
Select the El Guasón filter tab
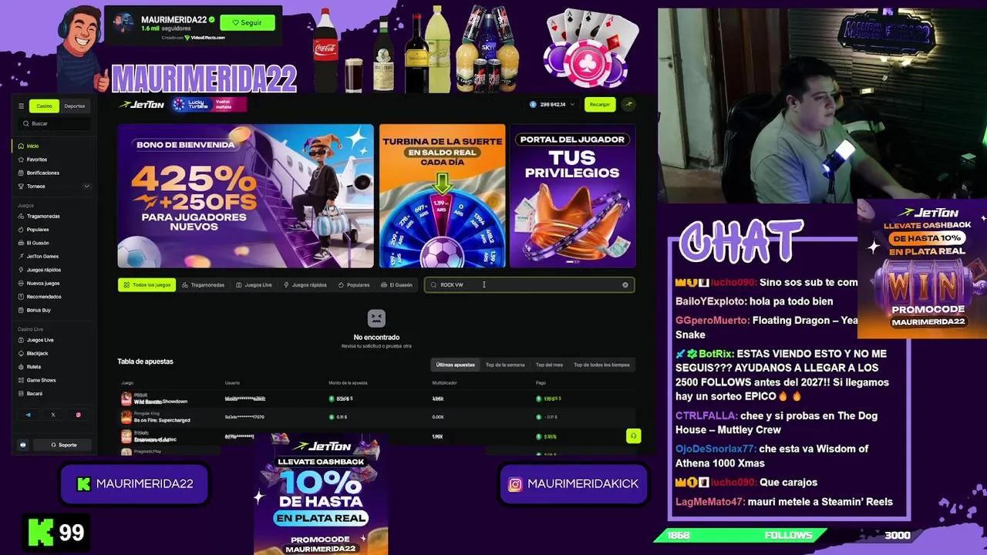point(397,285)
